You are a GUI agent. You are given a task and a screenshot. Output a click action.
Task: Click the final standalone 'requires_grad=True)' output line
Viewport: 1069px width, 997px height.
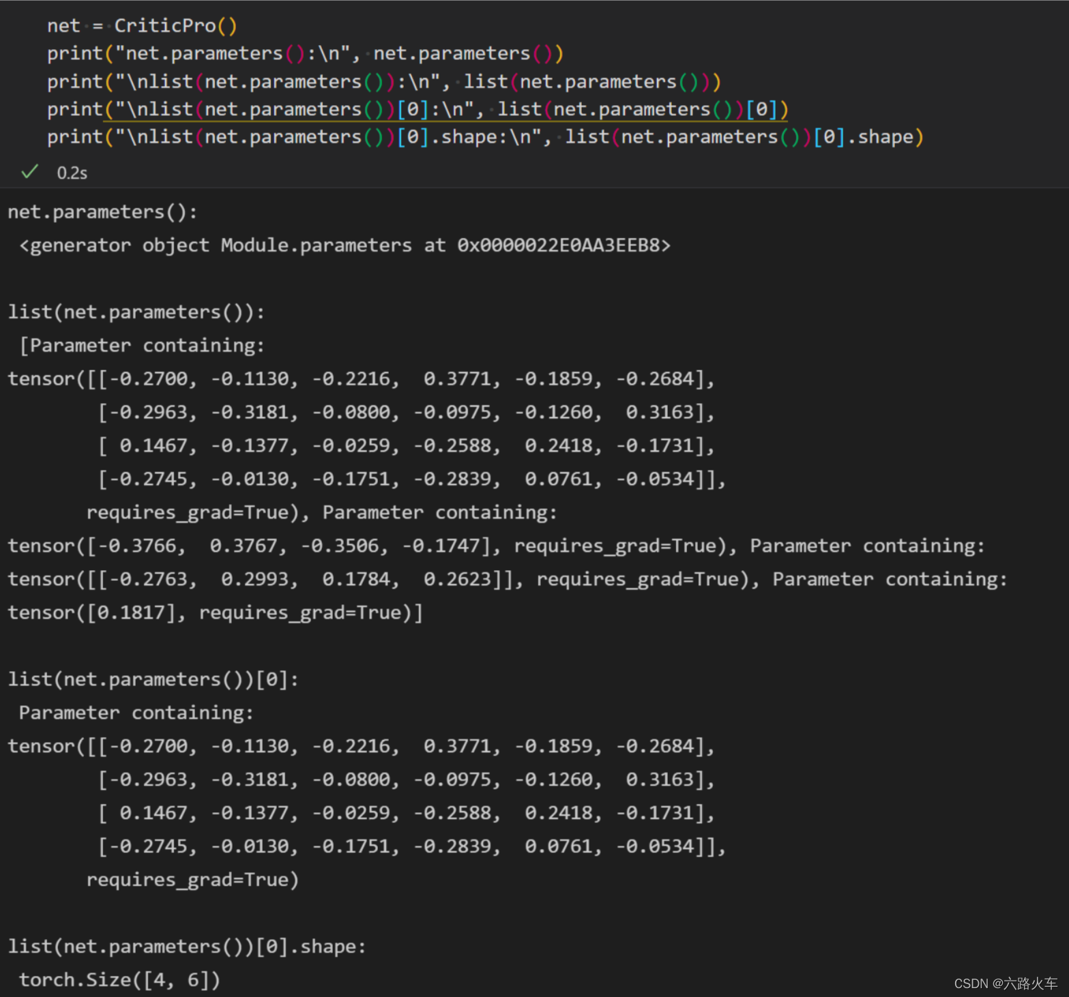[192, 880]
